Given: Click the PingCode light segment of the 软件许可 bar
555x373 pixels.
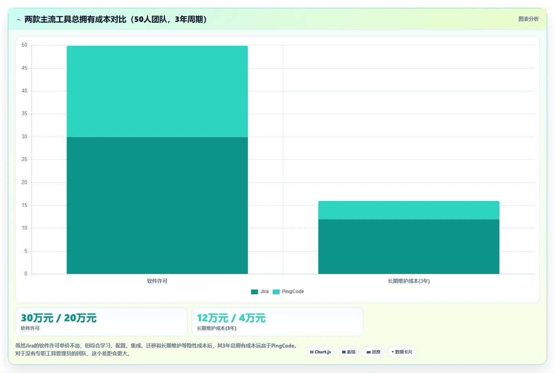Looking at the screenshot, I should click(157, 91).
